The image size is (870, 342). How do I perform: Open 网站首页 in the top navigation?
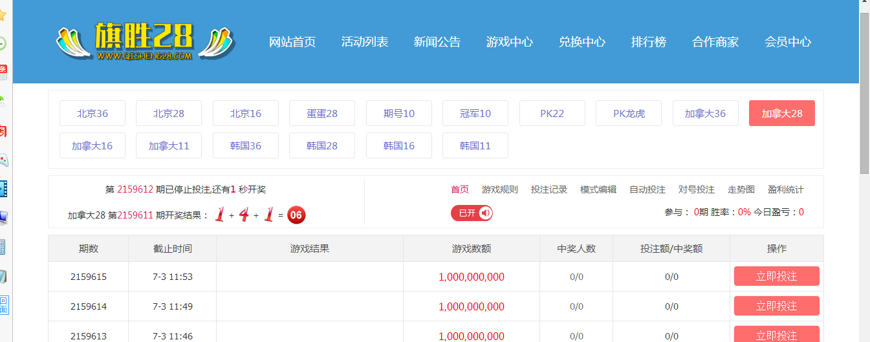tap(292, 42)
